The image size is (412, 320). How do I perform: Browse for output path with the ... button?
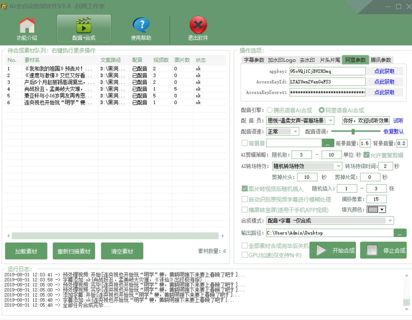click(400, 233)
